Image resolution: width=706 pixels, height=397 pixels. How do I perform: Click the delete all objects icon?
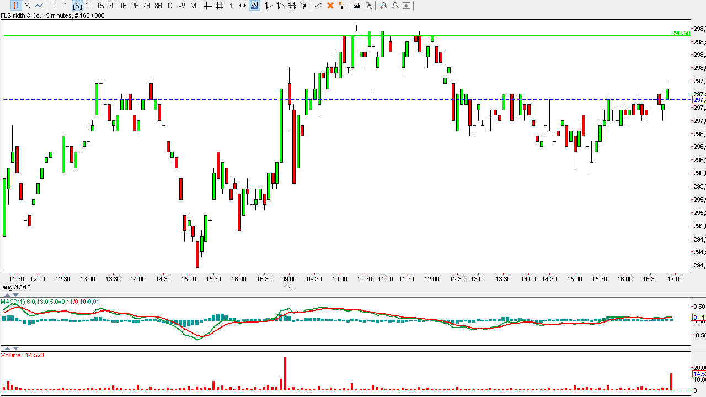[342, 6]
